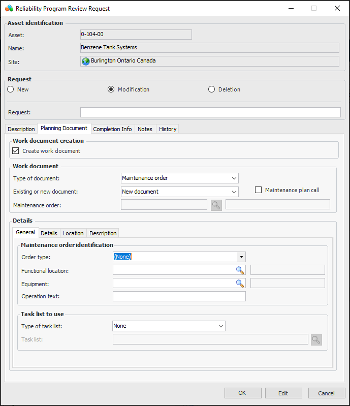Enable the Maintenance plan call checkbox
The height and width of the screenshot is (406, 350).
pyautogui.click(x=259, y=190)
